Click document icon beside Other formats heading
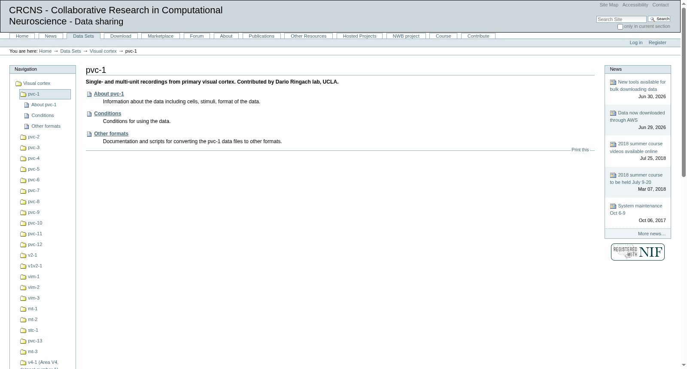The height and width of the screenshot is (369, 687). coord(89,134)
